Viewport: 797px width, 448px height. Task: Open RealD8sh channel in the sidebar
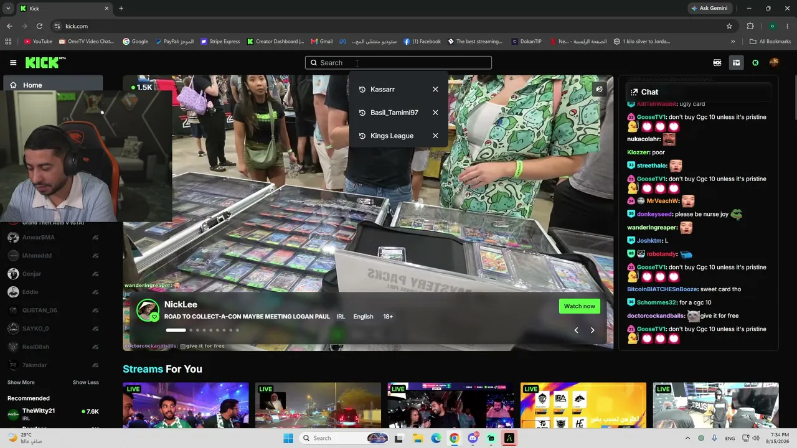click(53, 347)
